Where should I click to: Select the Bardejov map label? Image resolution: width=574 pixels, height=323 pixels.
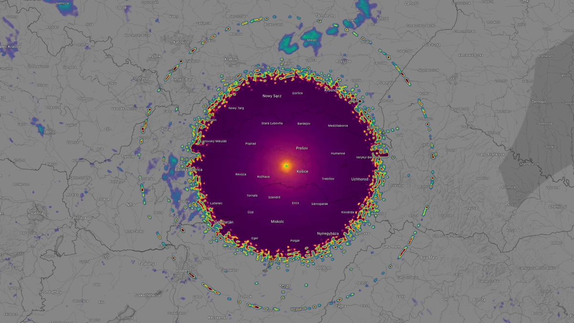pyautogui.click(x=304, y=123)
